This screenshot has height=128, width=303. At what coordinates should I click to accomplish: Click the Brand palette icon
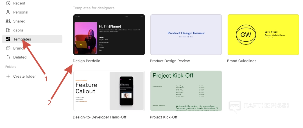tap(8, 48)
